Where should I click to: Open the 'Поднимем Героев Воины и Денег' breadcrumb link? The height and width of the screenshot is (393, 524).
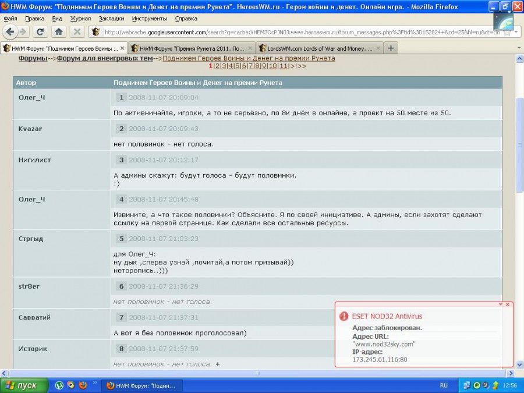(x=249, y=58)
